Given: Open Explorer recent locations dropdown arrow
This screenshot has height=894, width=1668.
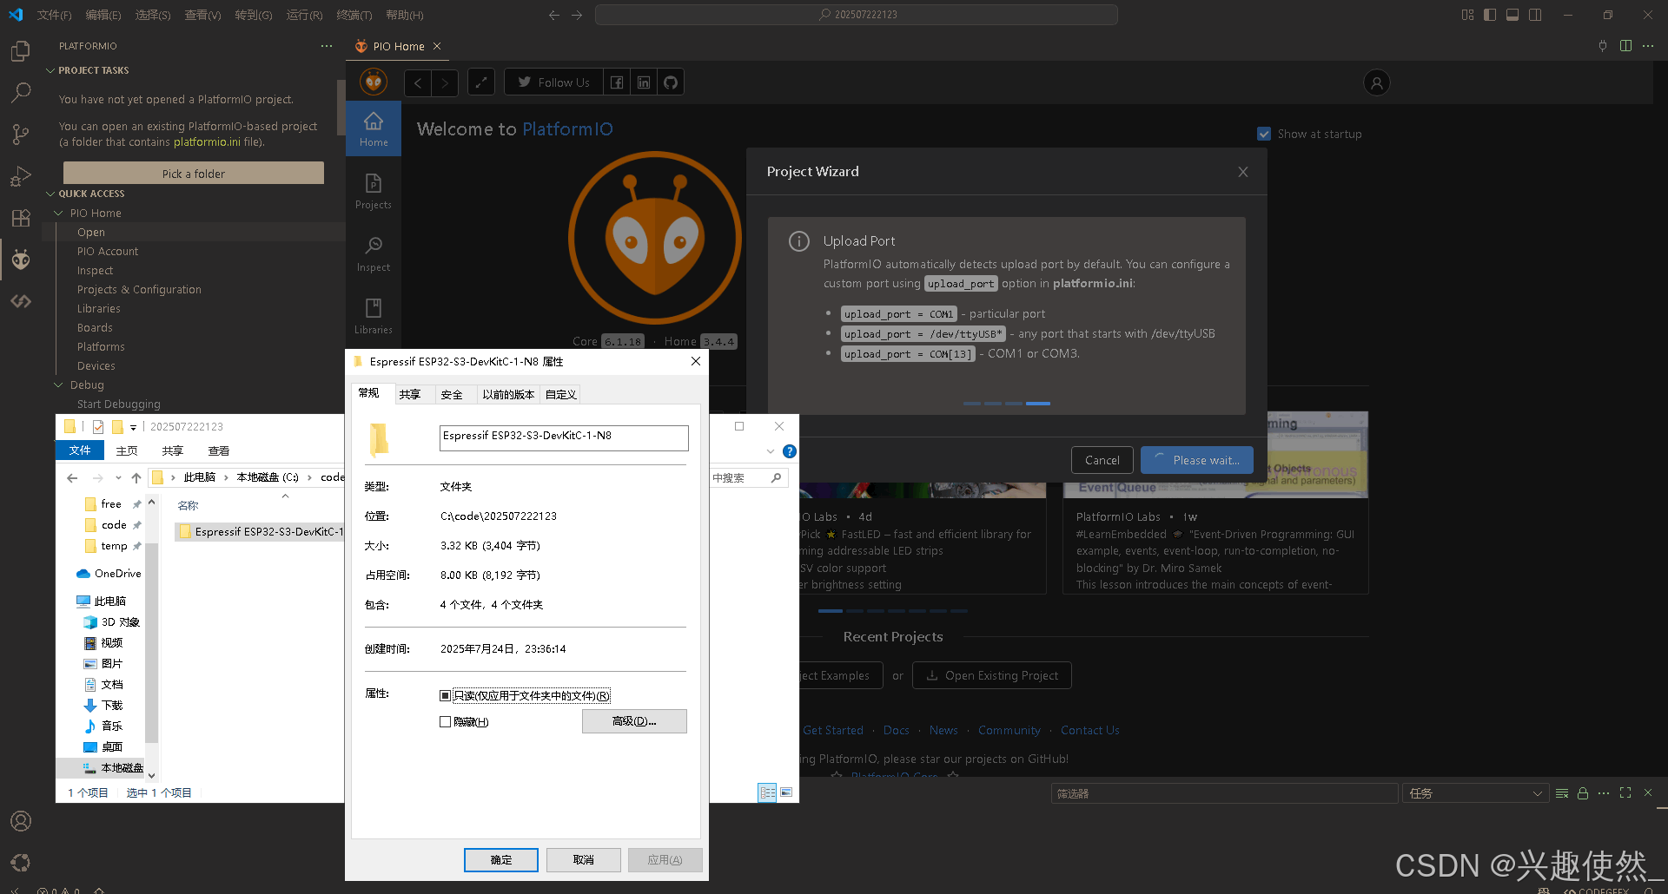Looking at the screenshot, I should [x=118, y=477].
